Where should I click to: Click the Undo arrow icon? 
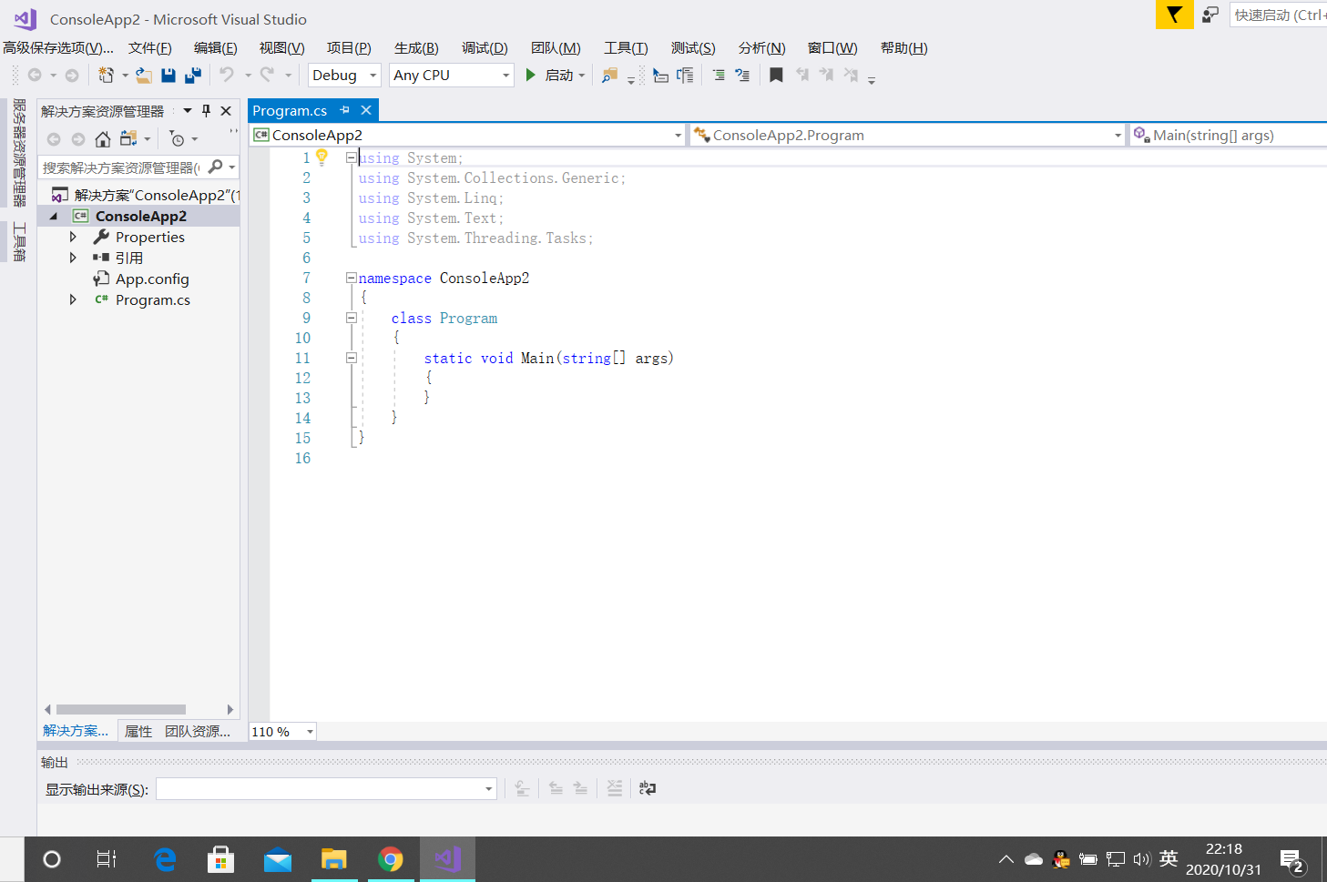click(227, 75)
